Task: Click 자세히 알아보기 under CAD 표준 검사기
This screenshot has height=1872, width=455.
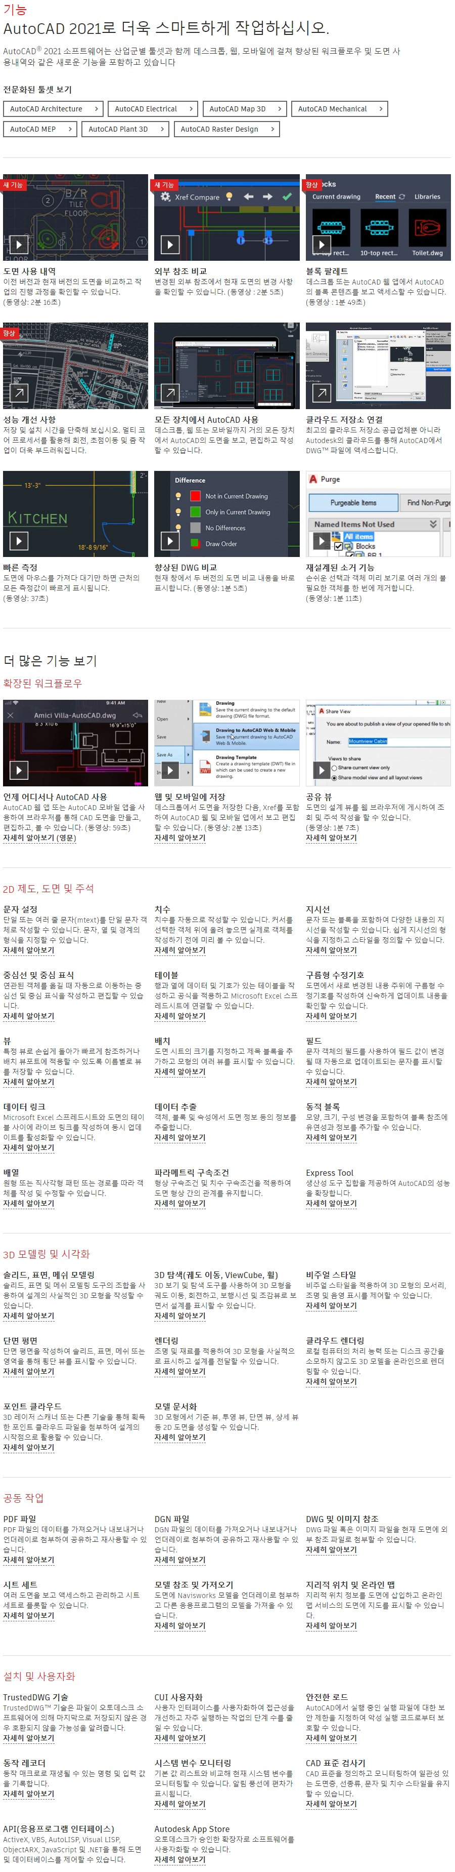Action: (332, 1806)
